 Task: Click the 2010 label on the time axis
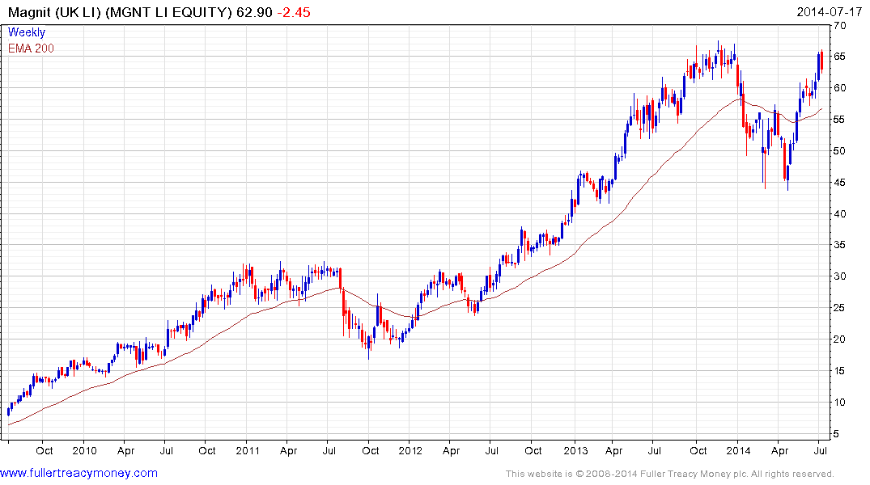pyautogui.click(x=84, y=450)
